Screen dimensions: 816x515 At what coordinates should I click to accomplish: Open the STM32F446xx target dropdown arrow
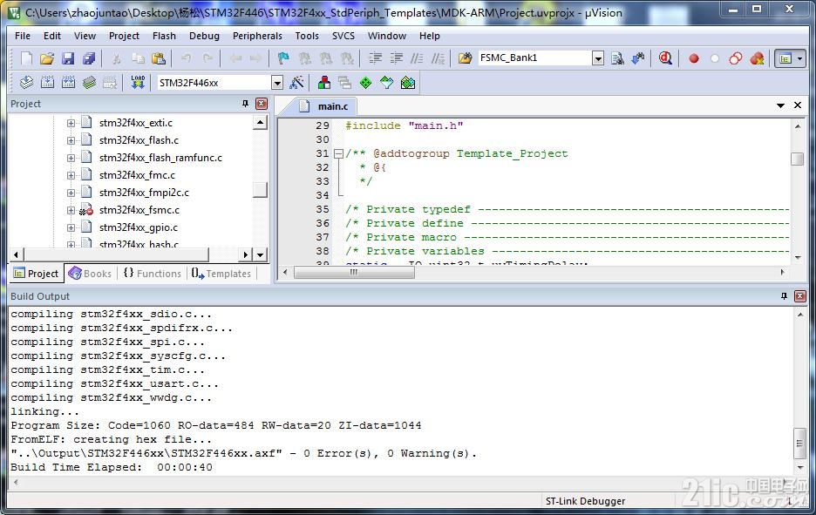tap(277, 83)
